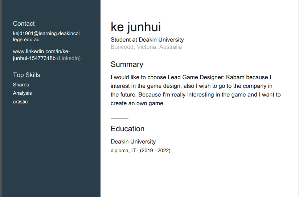The height and width of the screenshot is (197, 299).
Task: Click the gray "(LinkedIn)" label
Action: (69, 58)
